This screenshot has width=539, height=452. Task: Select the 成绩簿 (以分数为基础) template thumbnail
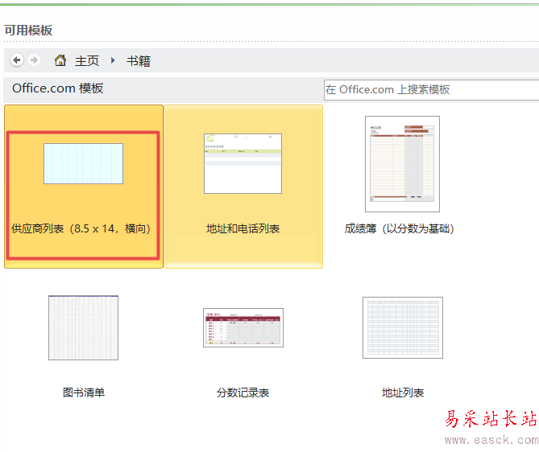(402, 164)
